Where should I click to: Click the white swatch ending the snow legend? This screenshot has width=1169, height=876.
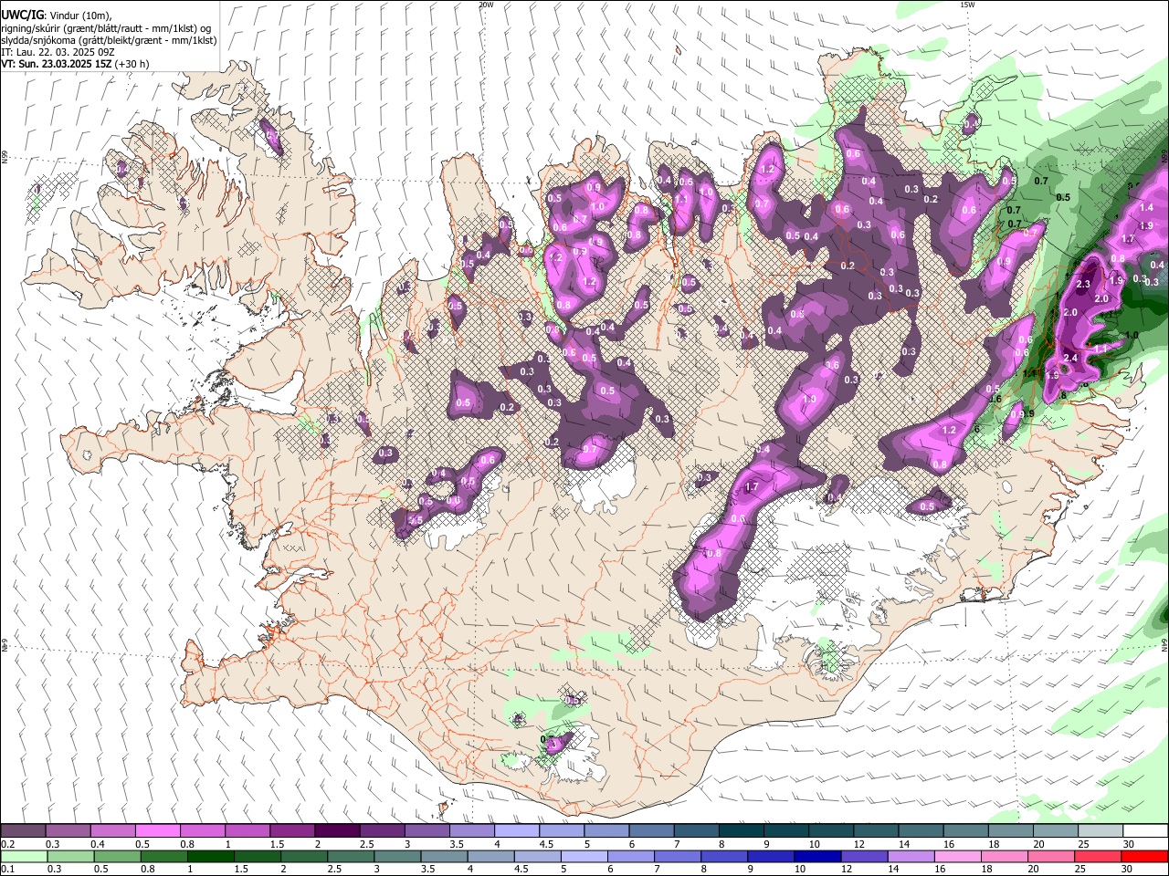pyautogui.click(x=1145, y=831)
